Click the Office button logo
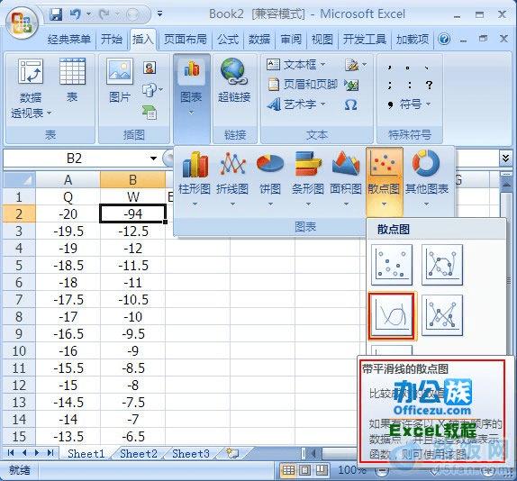The width and height of the screenshot is (517, 481). coord(23,23)
